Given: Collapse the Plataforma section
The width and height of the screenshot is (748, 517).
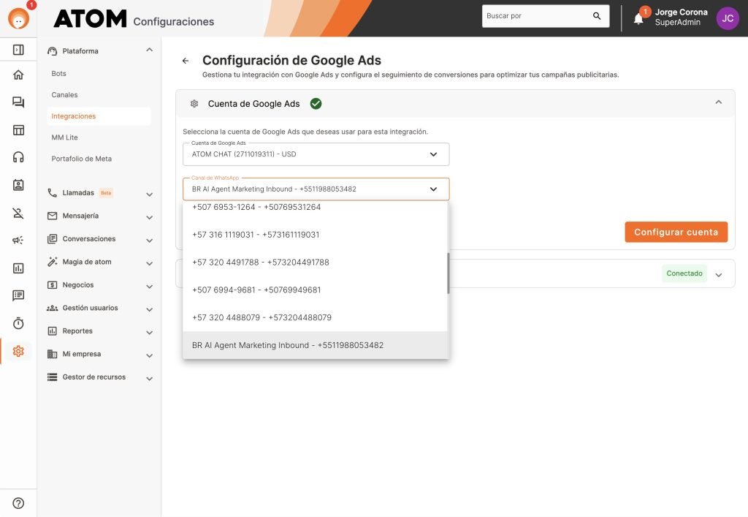Looking at the screenshot, I should [149, 50].
